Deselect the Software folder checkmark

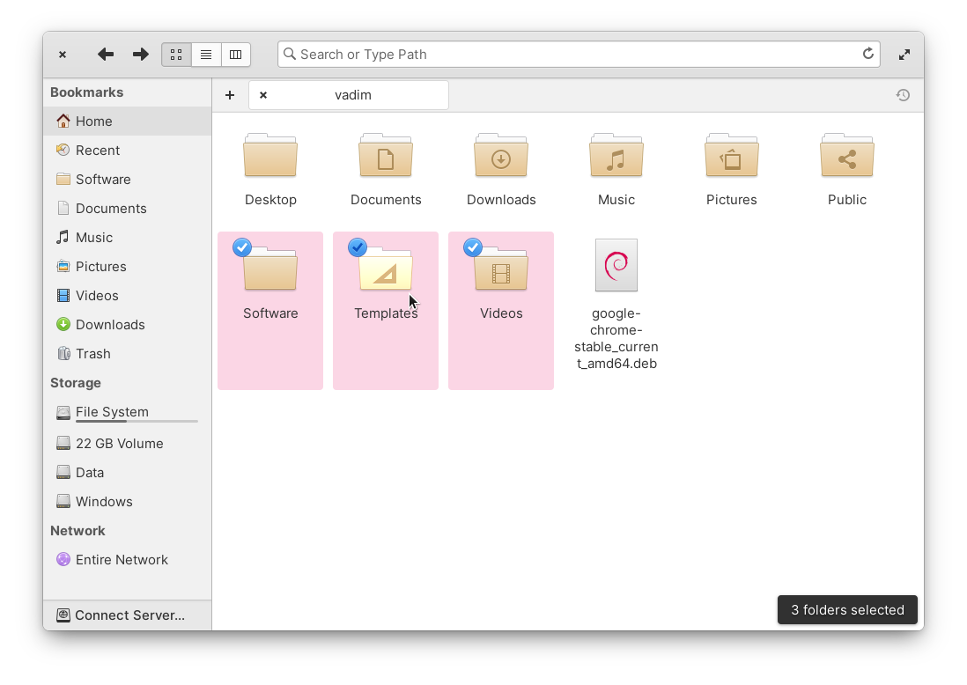point(242,247)
